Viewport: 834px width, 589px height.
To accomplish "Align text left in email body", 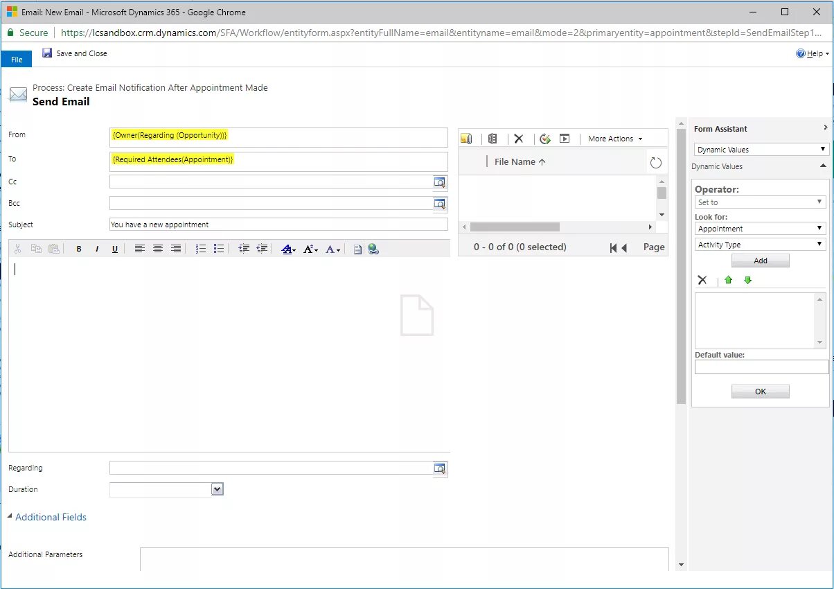I will [140, 249].
